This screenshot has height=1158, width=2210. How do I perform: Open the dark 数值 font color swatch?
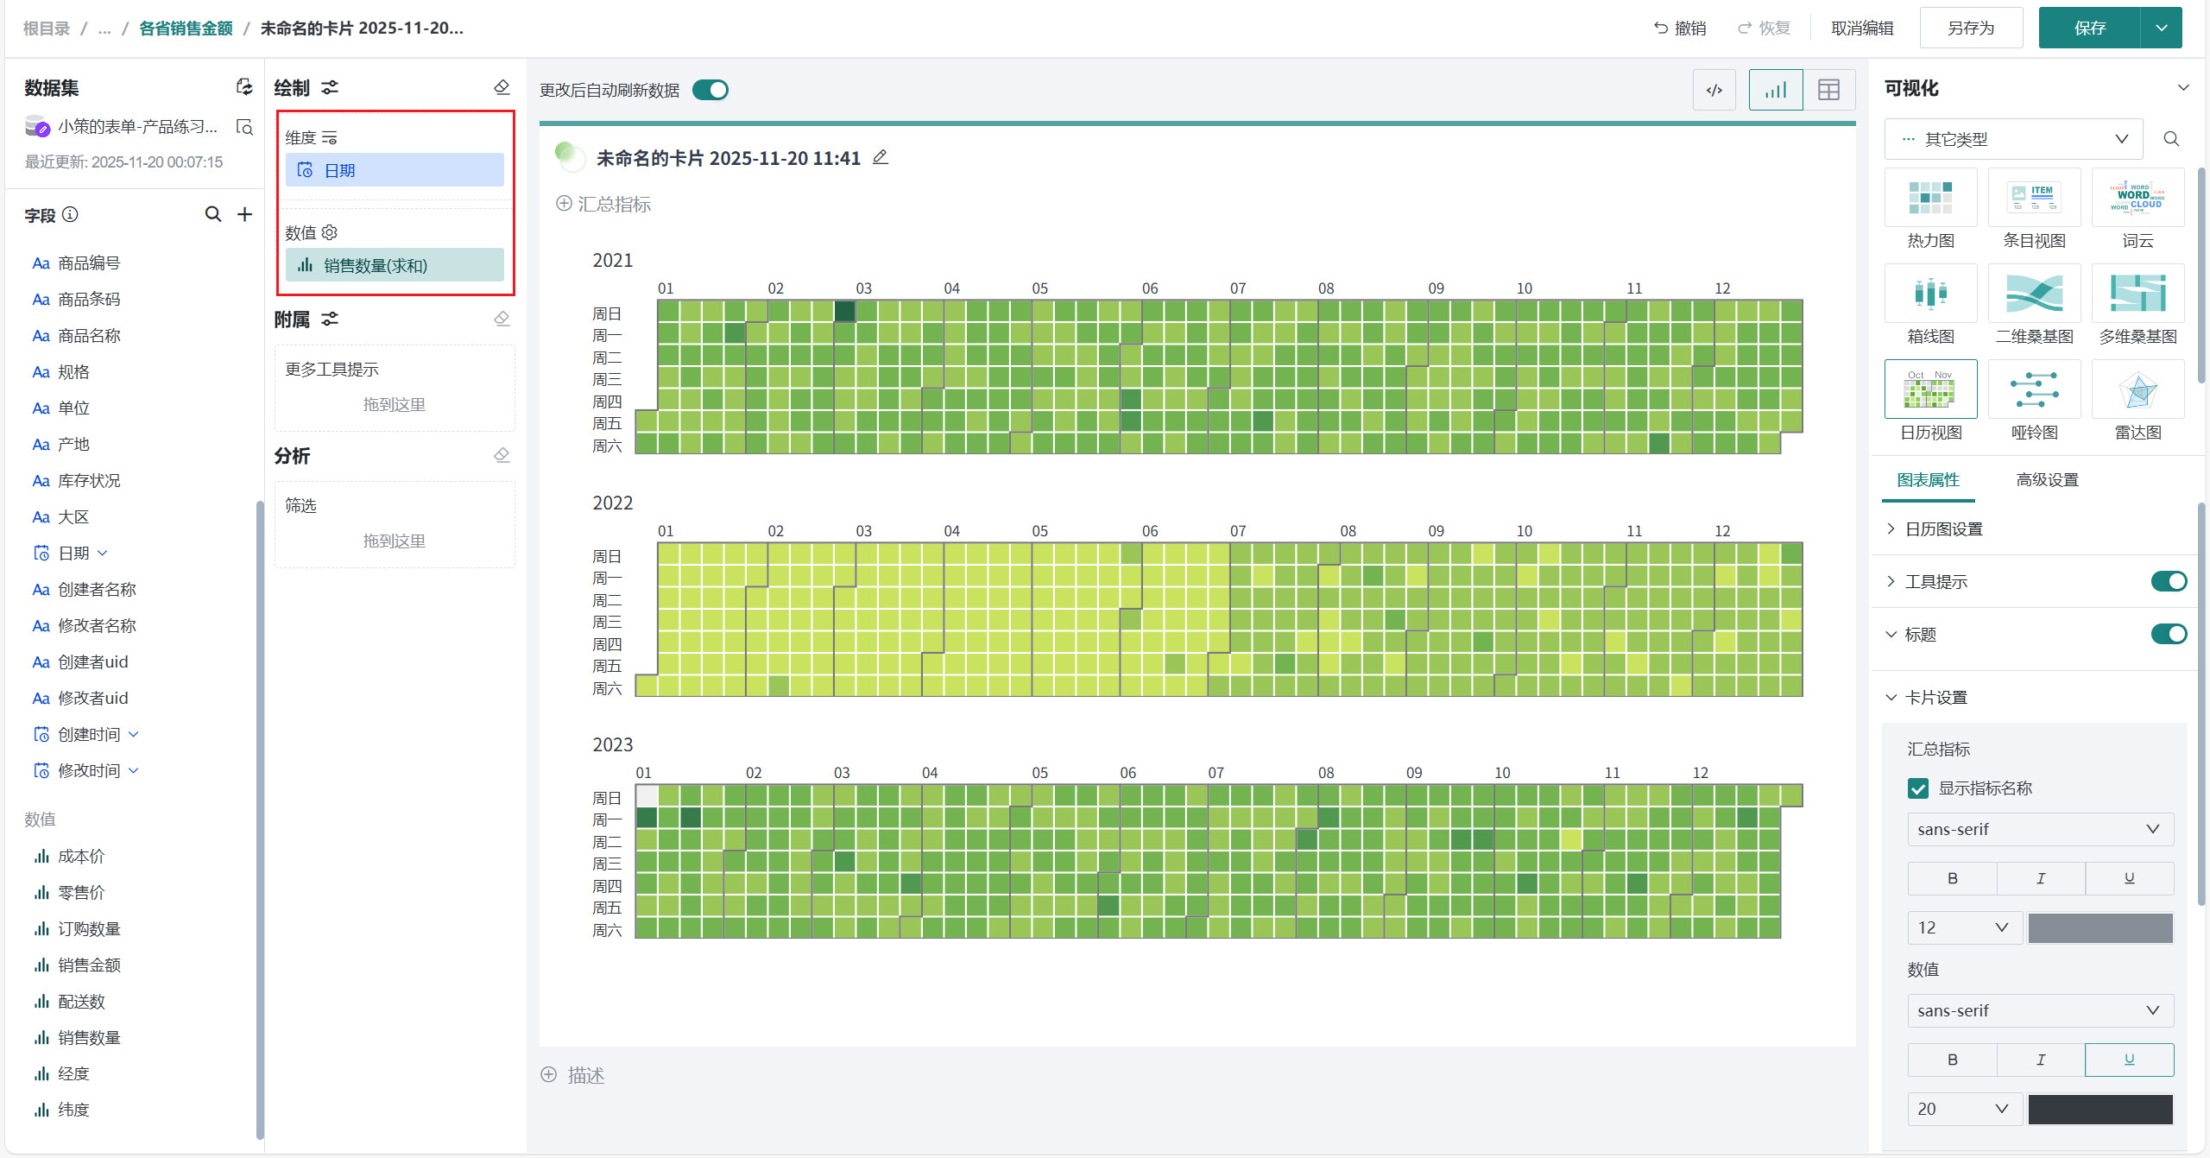pos(2099,1108)
